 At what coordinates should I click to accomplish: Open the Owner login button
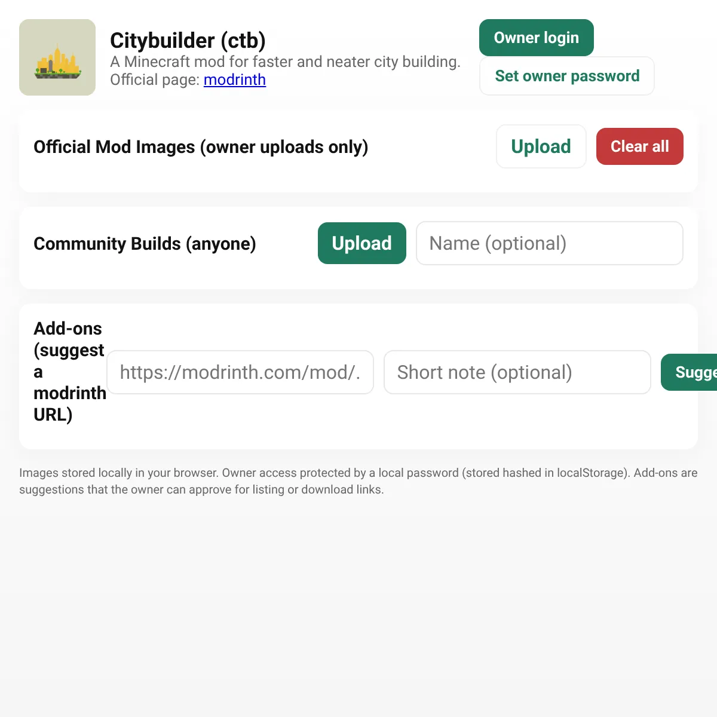[537, 38]
